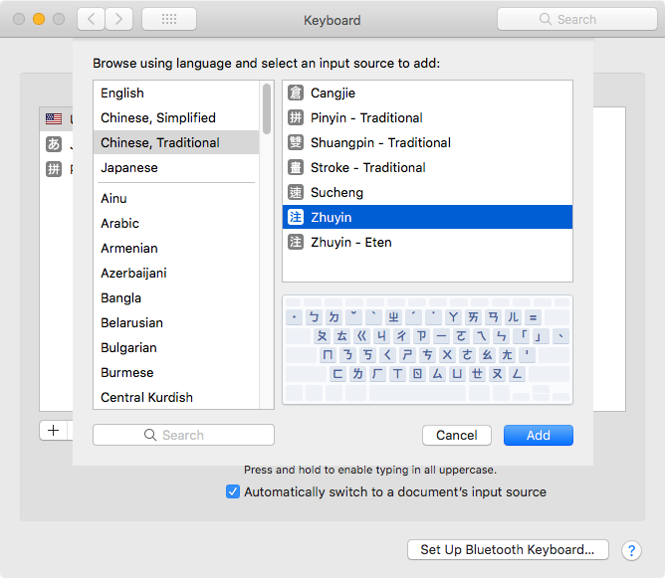Pick English in the language list

coord(122,93)
